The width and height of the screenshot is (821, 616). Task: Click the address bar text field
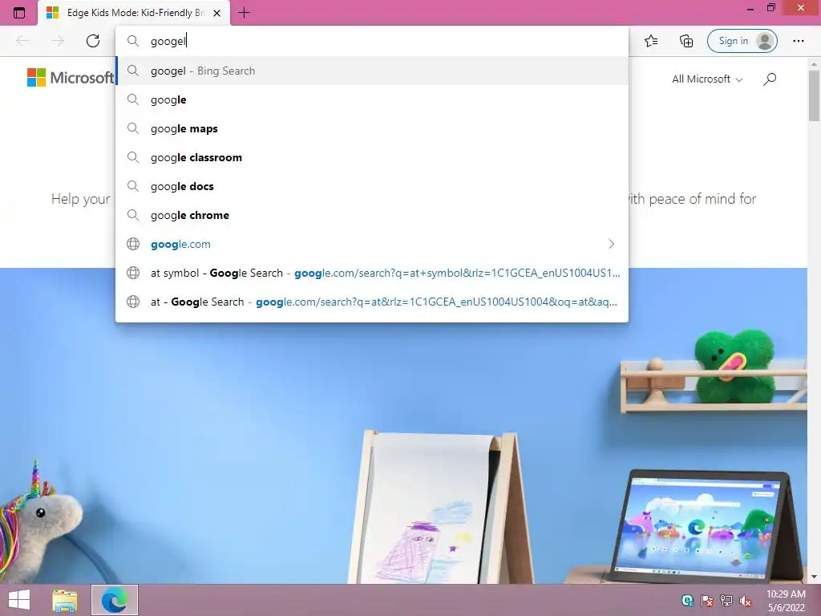point(372,41)
